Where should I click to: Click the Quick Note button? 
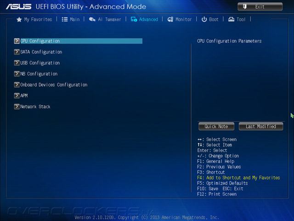coord(216,126)
